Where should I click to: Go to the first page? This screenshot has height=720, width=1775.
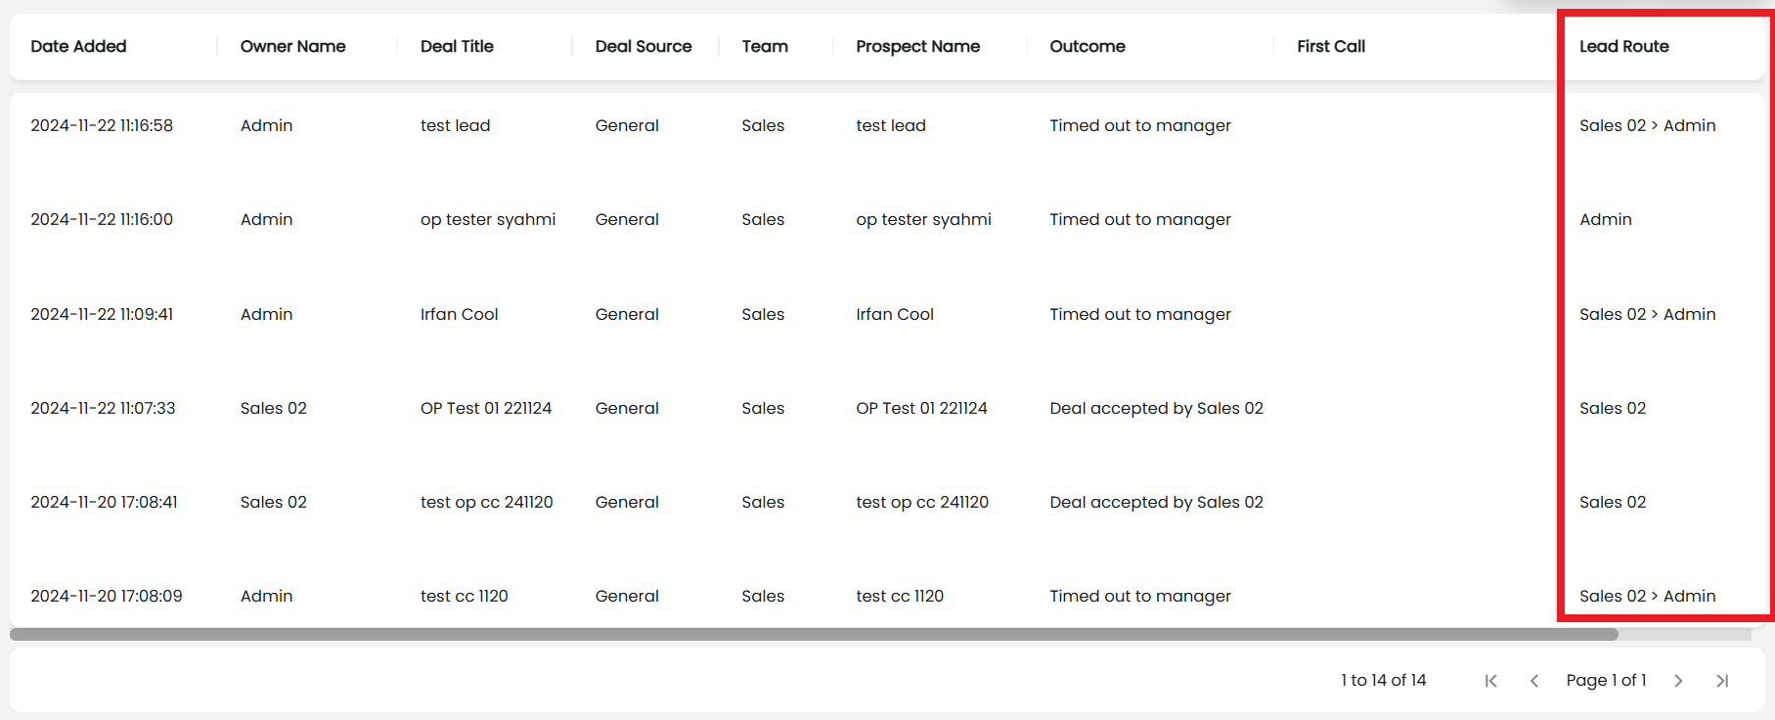point(1490,681)
